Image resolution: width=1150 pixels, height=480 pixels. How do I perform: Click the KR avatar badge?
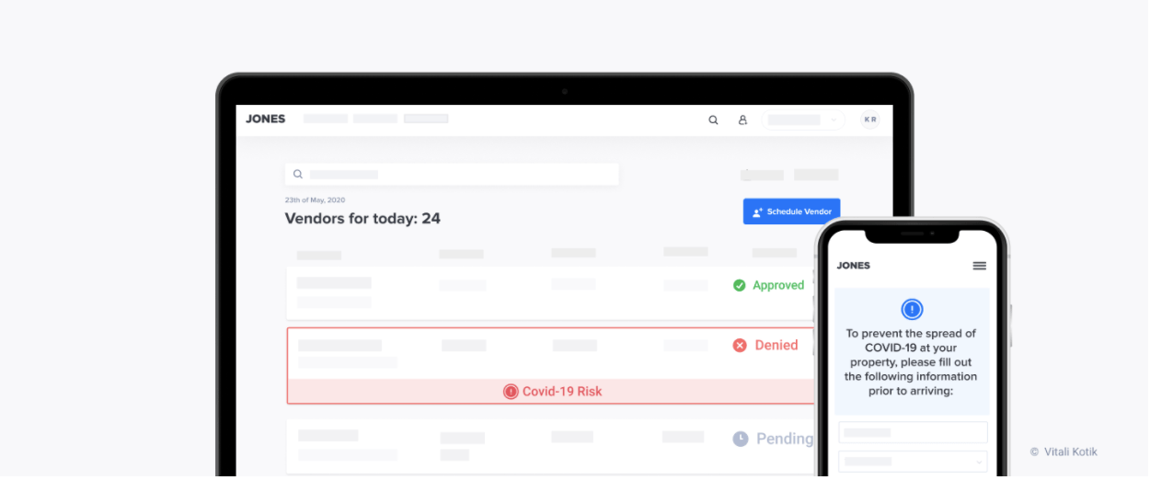point(869,120)
